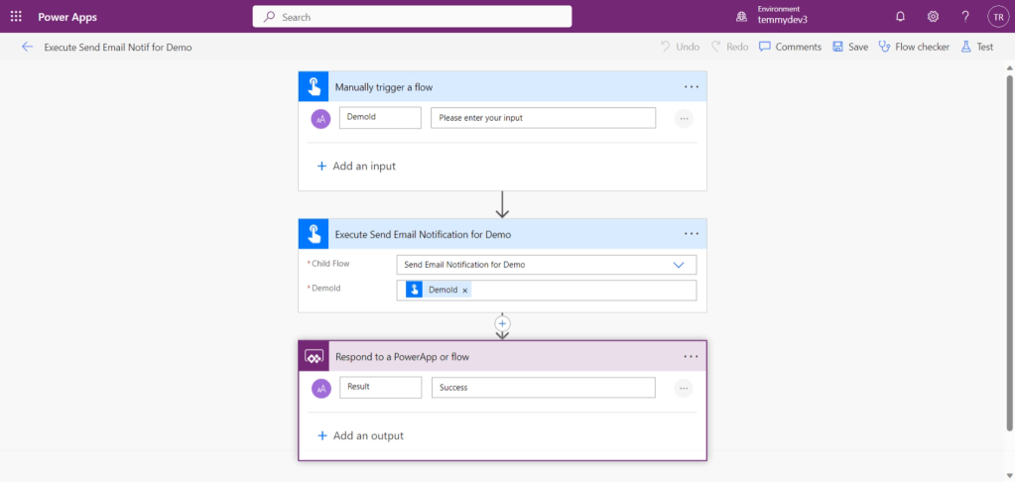Open the environment picker temmydev3

click(x=772, y=16)
